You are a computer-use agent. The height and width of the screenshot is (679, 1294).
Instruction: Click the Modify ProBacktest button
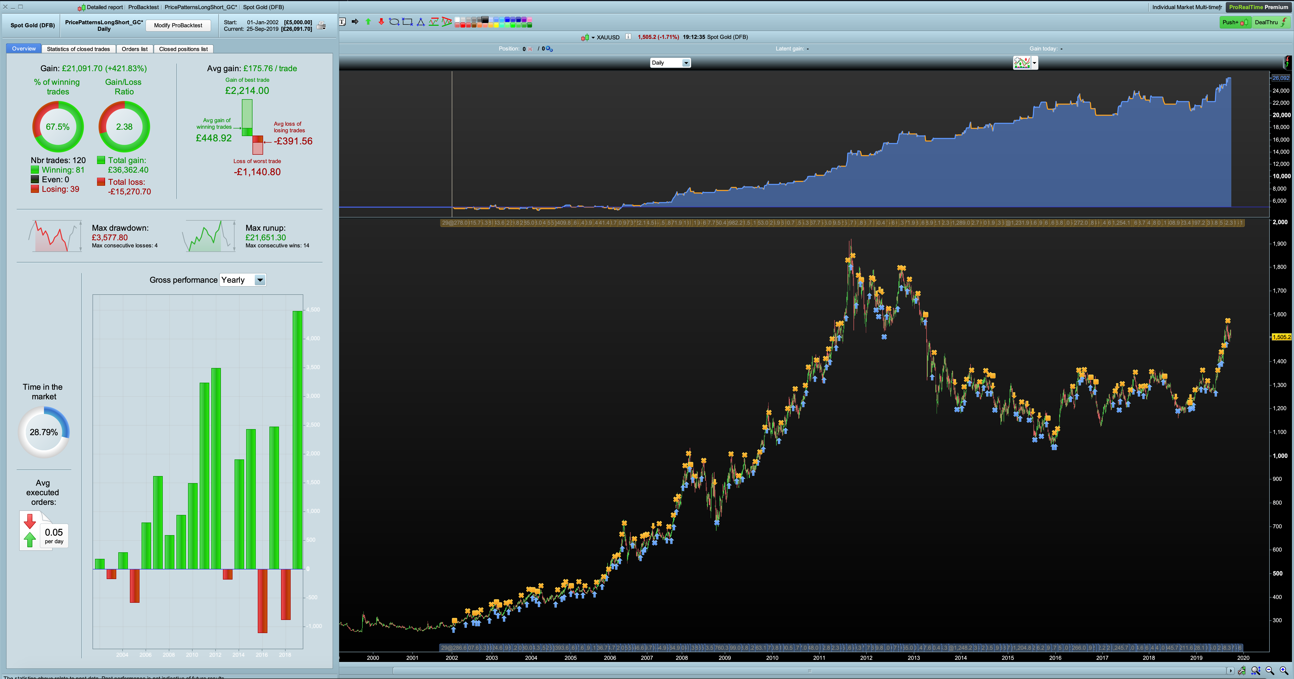click(178, 25)
